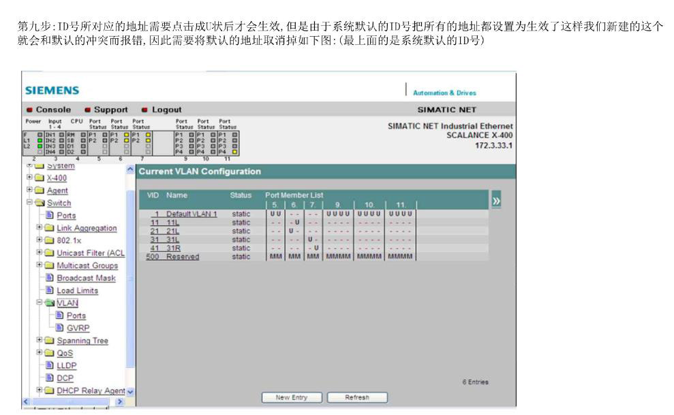This screenshot has width=674, height=415.
Task: Open the 31R VLAN entry link
Action: click(x=173, y=248)
